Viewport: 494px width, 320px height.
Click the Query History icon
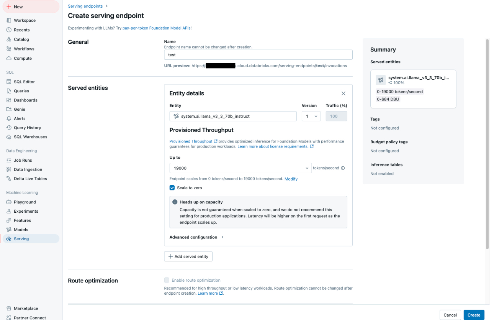[x=9, y=128]
